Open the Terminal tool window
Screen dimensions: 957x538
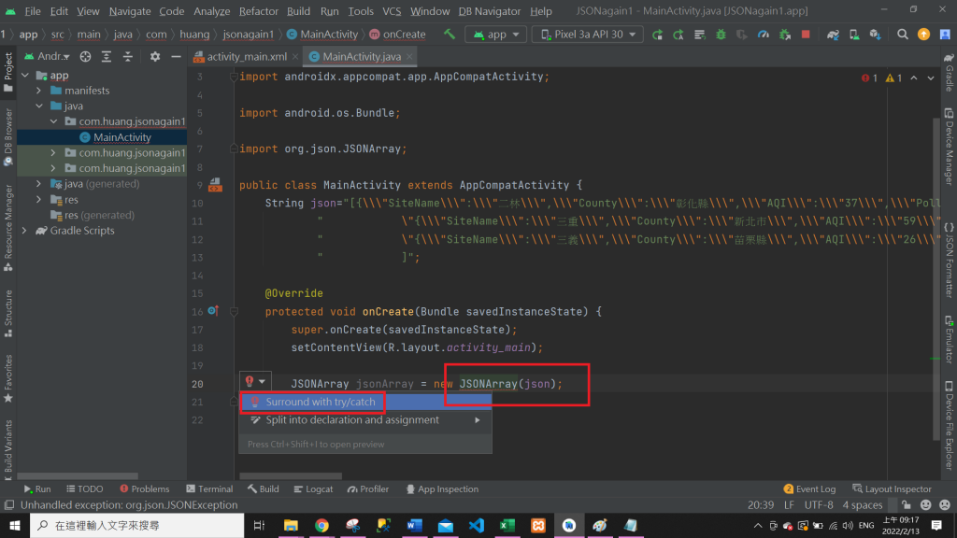coord(209,488)
